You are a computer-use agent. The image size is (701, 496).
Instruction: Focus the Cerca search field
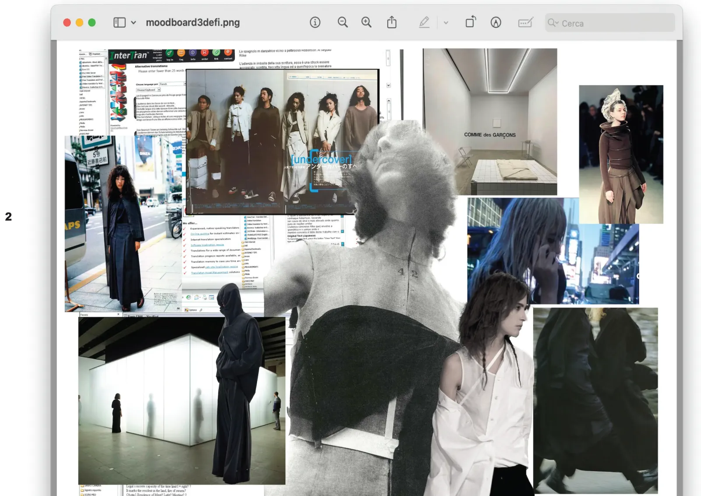610,23
